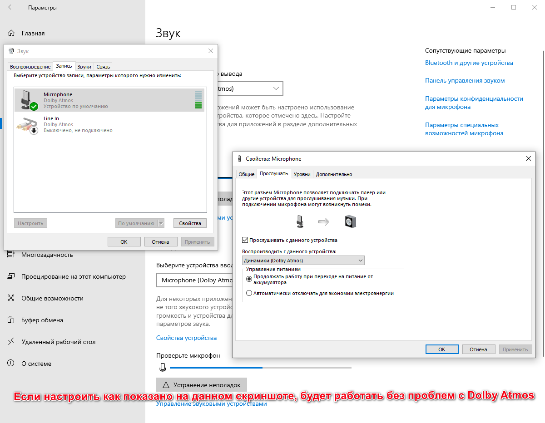Image resolution: width=545 pixels, height=423 pixels.
Task: Select Буфер обмена in the settings sidebar
Action: [42, 320]
